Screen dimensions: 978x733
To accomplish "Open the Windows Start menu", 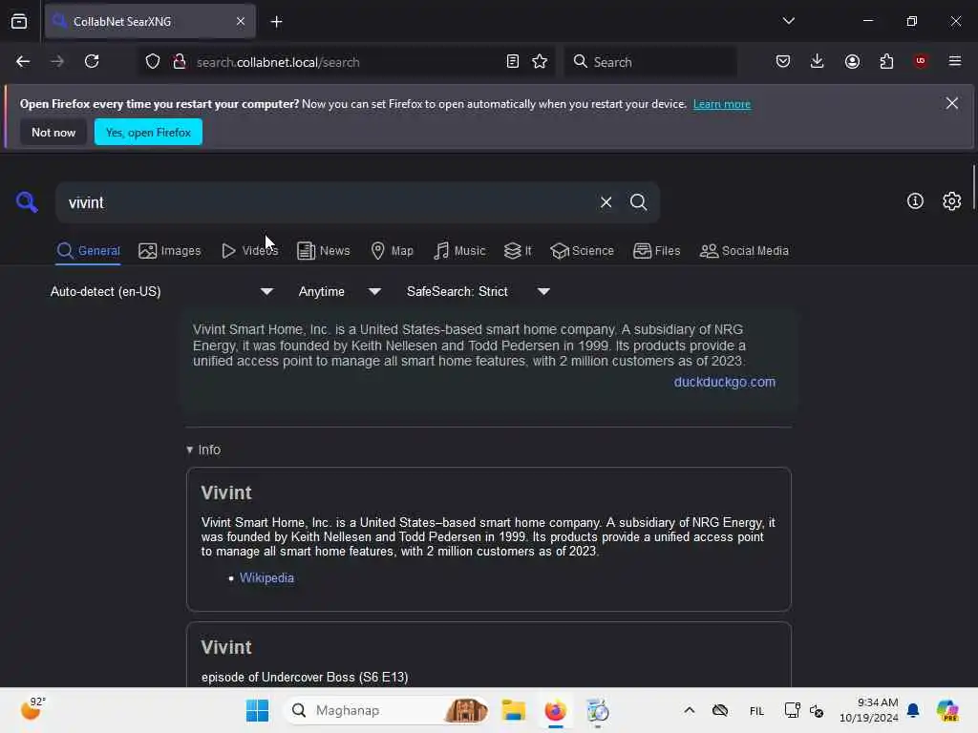I will 257,710.
